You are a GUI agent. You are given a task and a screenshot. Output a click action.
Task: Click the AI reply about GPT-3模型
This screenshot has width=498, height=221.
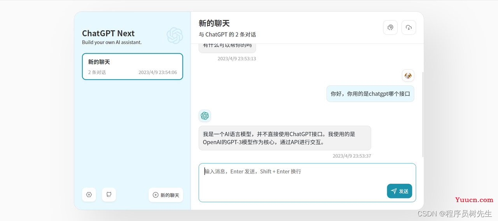point(285,138)
